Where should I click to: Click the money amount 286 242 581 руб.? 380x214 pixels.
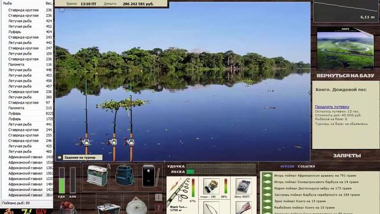point(138,4)
